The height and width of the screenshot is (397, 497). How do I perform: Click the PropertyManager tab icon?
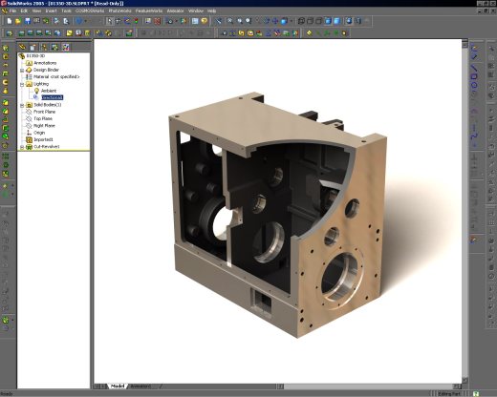point(33,47)
